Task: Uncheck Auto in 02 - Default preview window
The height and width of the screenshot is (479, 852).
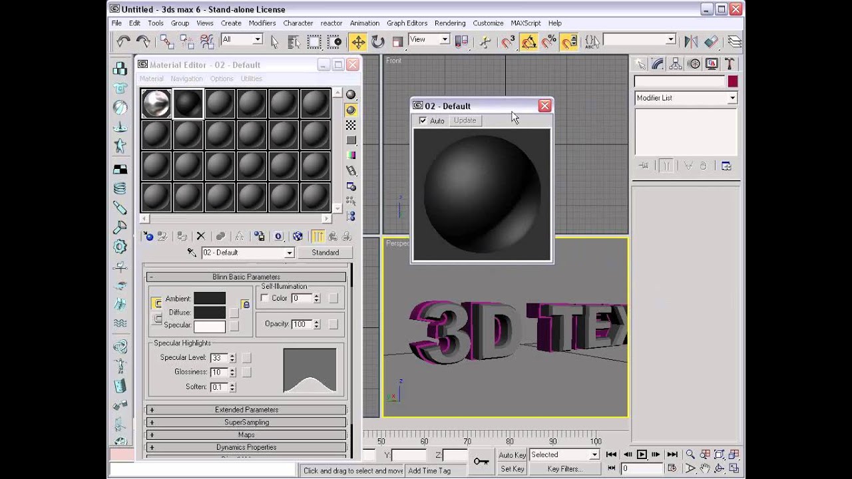Action: (x=423, y=120)
